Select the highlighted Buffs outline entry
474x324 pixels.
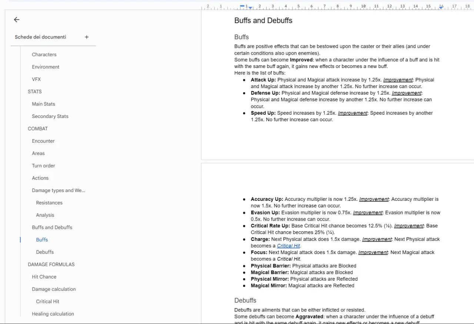[42, 240]
